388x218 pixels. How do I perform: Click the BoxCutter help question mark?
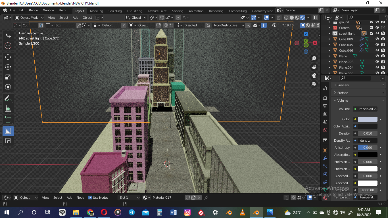[x=274, y=25]
